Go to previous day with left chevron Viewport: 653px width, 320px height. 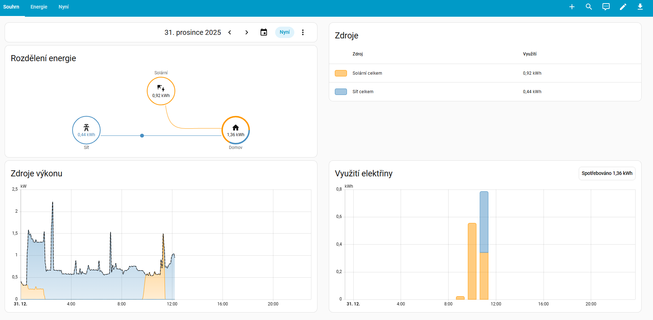tap(230, 32)
